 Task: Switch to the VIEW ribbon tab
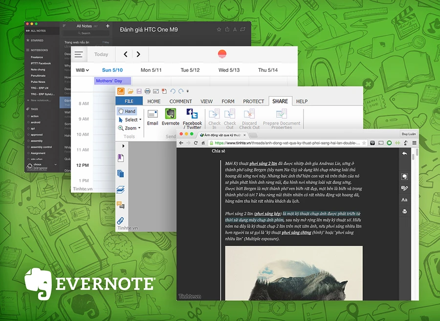coord(206,101)
